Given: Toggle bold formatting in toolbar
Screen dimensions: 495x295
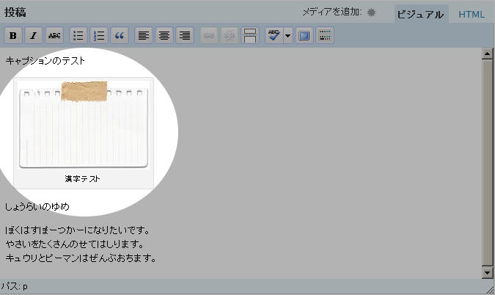Looking at the screenshot, I should (x=13, y=35).
